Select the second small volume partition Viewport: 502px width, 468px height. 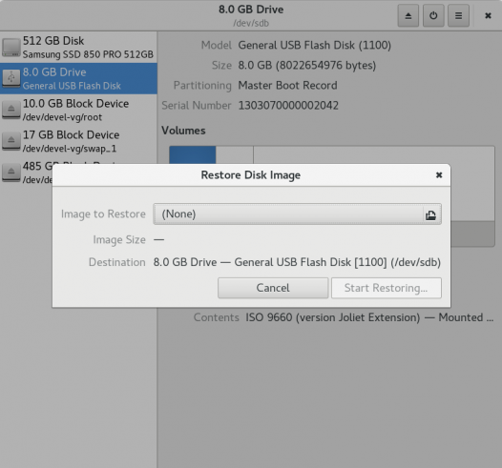235,155
